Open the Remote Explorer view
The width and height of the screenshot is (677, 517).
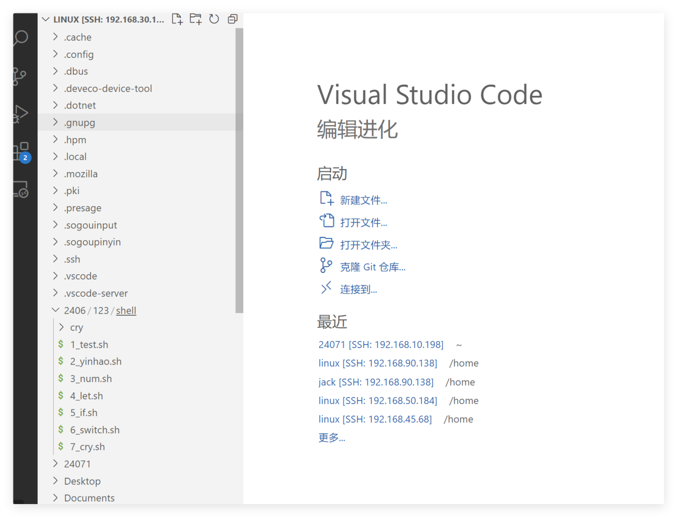click(x=21, y=189)
